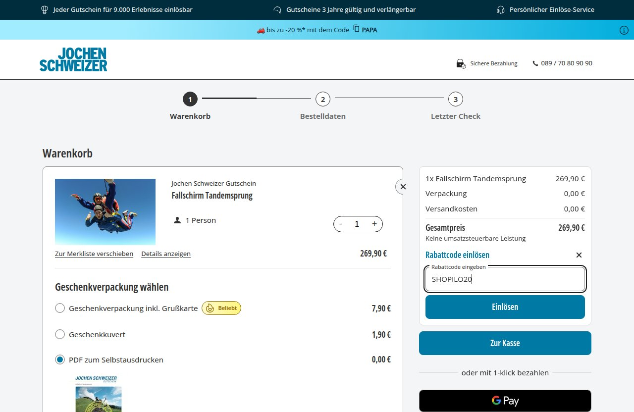Image resolution: width=634 pixels, height=412 pixels.
Task: Decrease quantity with the minus button
Action: [x=340, y=224]
